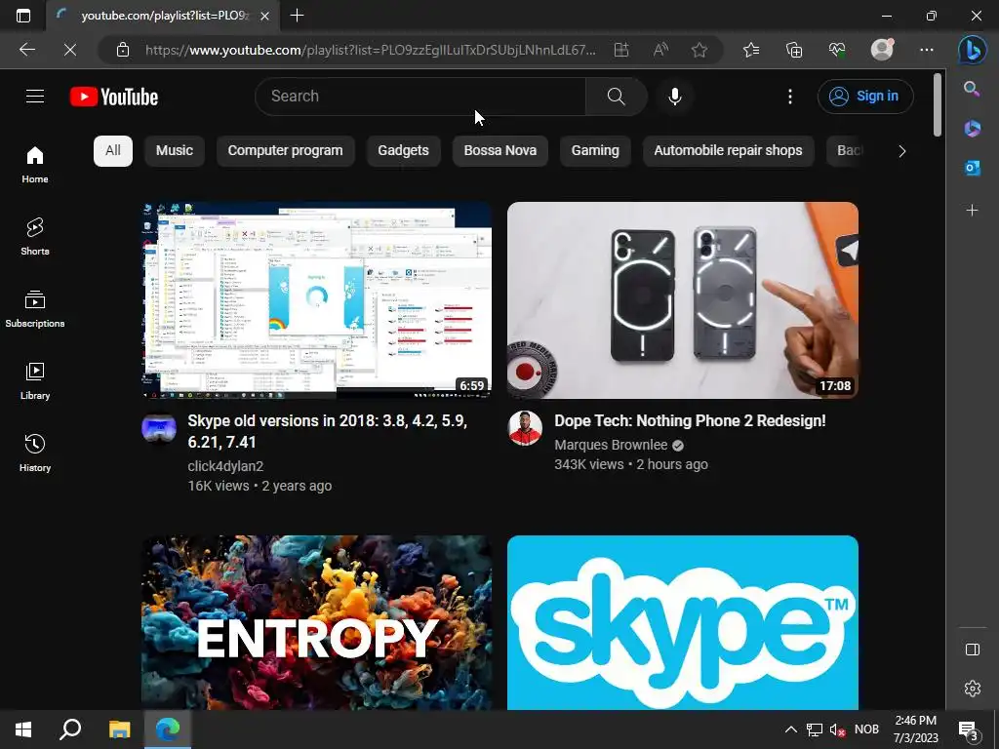Add this page to favorites star
The width and height of the screenshot is (999, 749).
click(x=699, y=50)
